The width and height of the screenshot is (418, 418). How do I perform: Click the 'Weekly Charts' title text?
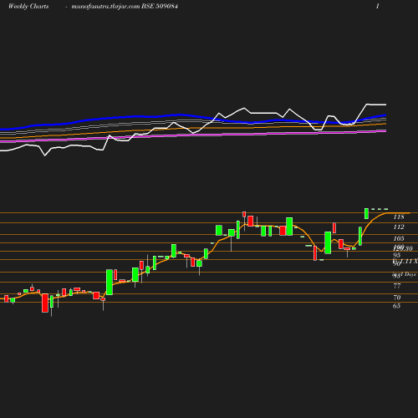coord(28,6)
